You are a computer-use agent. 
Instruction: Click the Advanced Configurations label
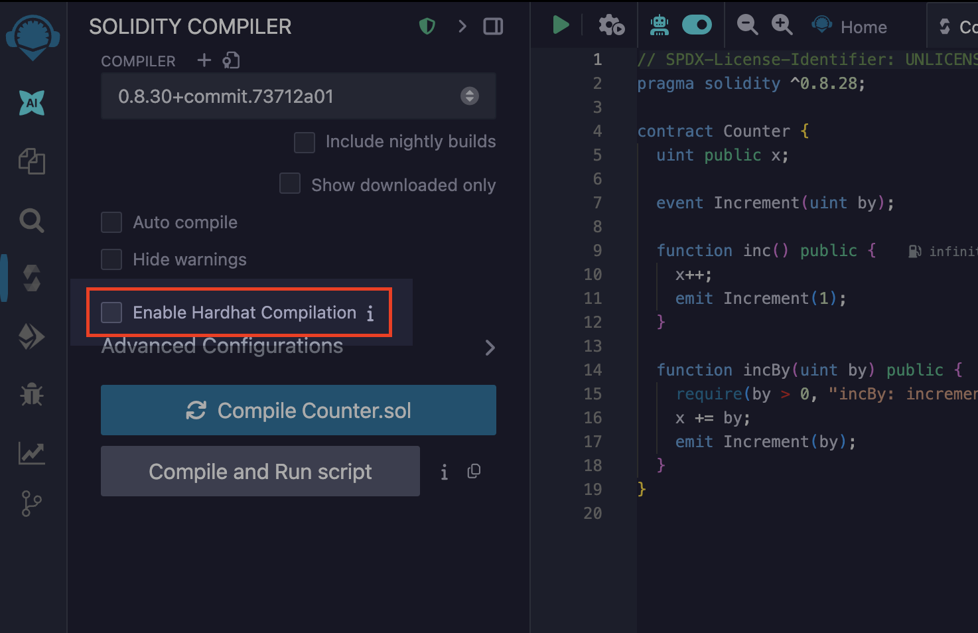pyautogui.click(x=222, y=346)
